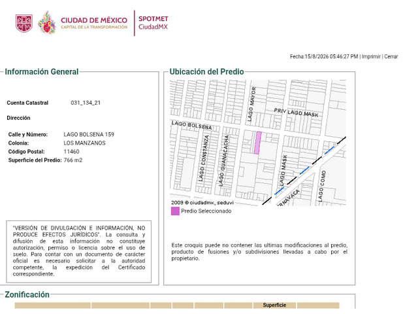418x314 pixels.
Task: Click the legal disclaimer VERSIÓN DE DIVULGACIÓN box
Action: [78, 251]
